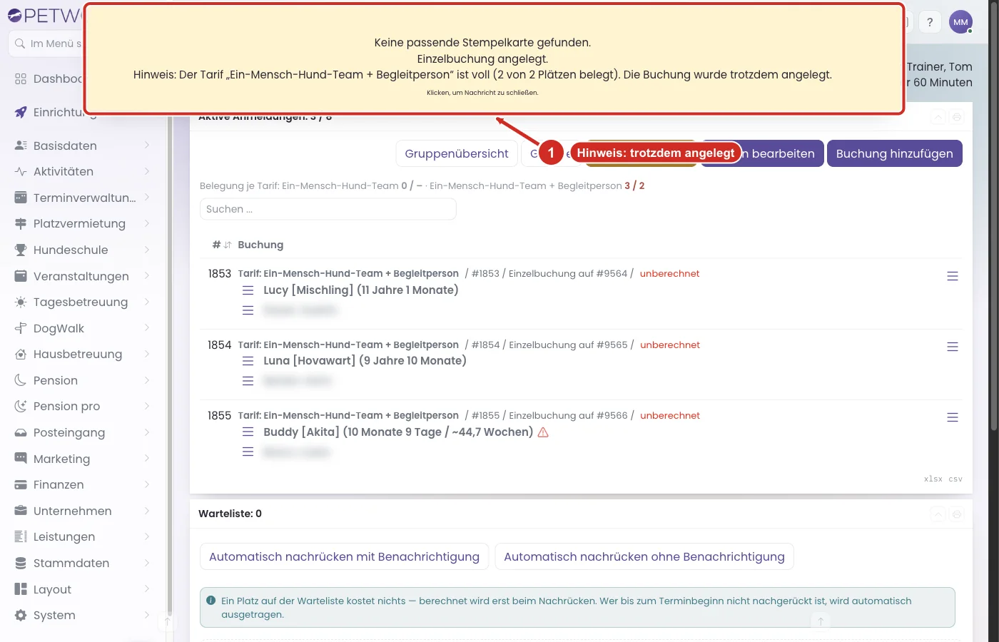Image resolution: width=999 pixels, height=642 pixels.
Task: Click the warning triangle next to Buddy
Action: click(x=543, y=432)
